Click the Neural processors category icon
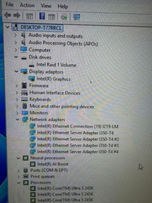152x203 pixels. [25, 158]
